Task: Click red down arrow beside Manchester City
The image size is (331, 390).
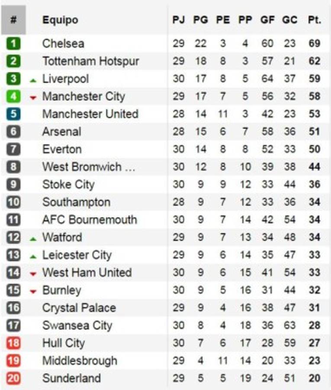Action: (x=33, y=98)
